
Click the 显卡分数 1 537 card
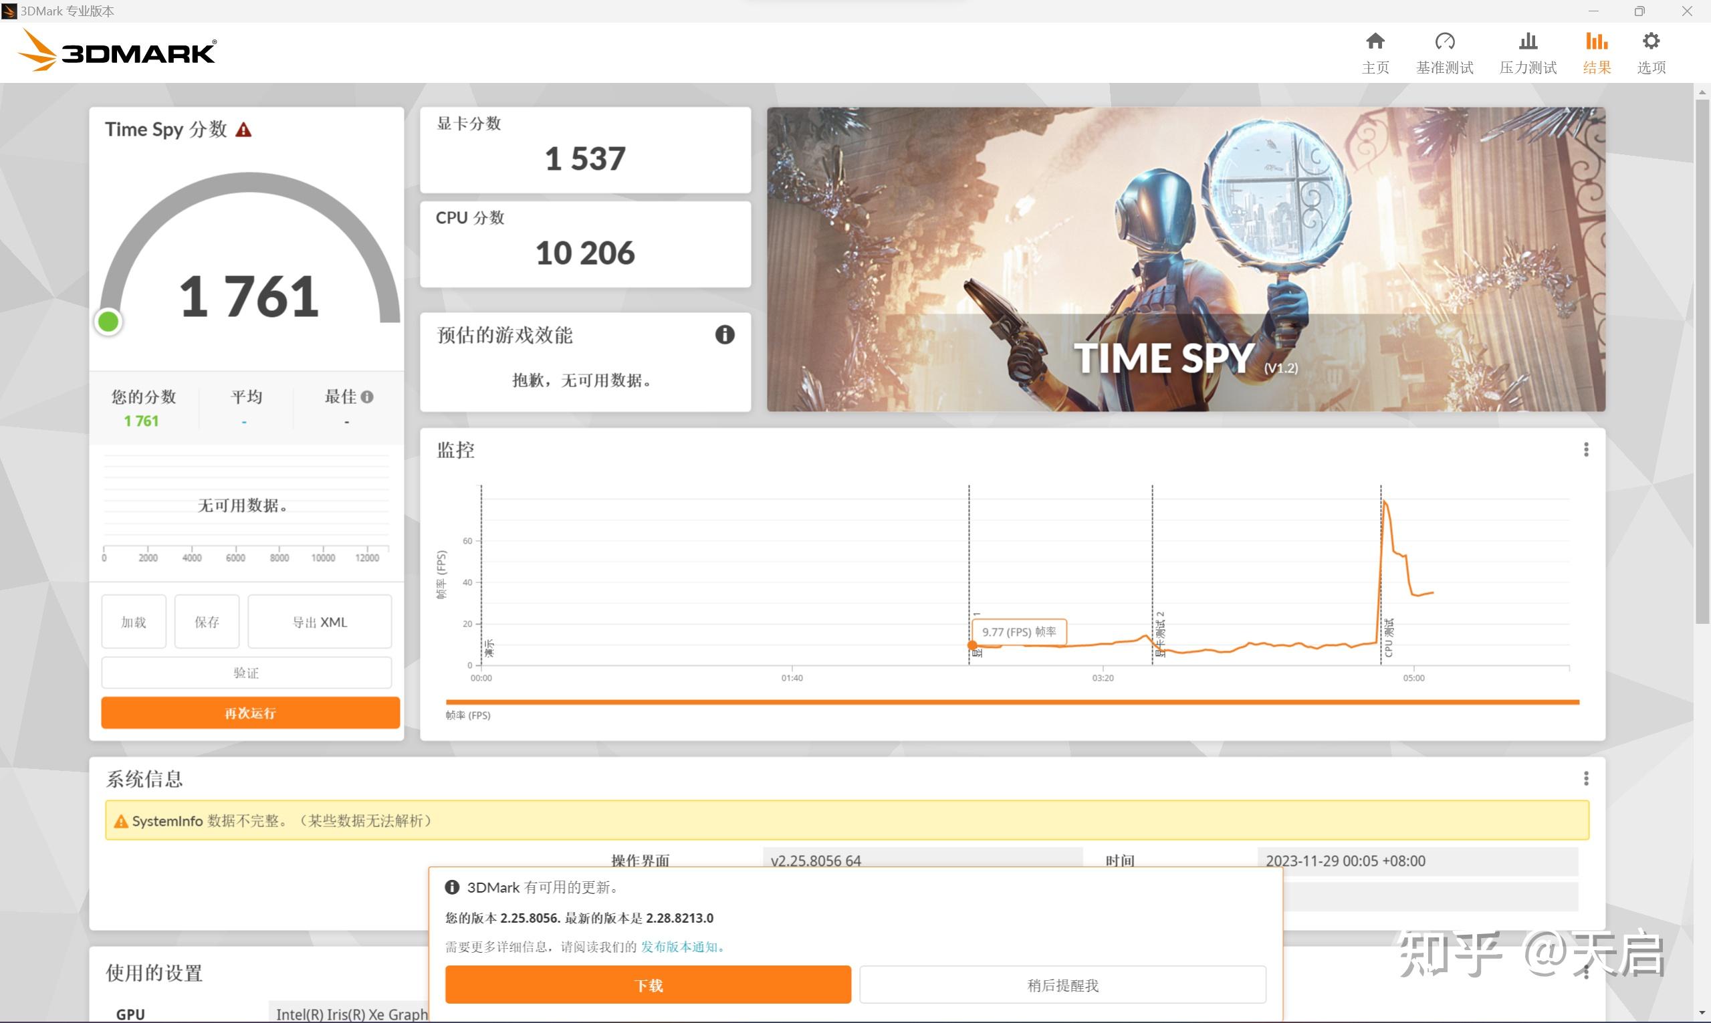(585, 150)
